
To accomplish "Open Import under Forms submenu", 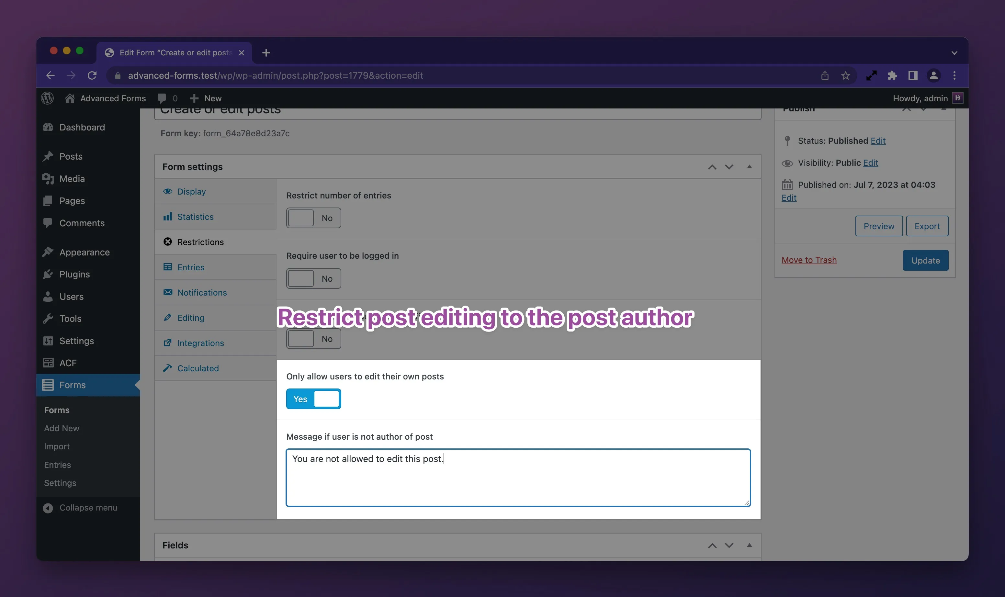I will [57, 446].
